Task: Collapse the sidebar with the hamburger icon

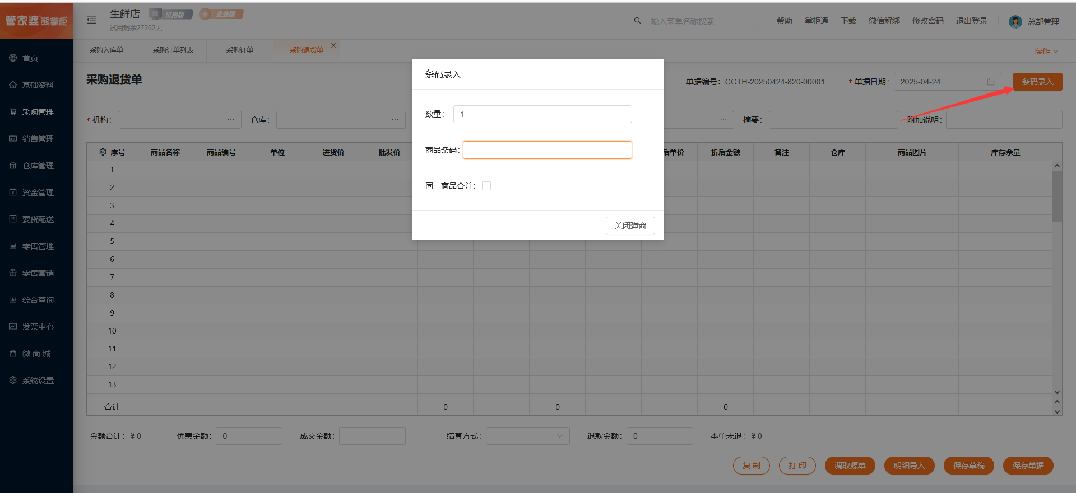Action: coord(91,20)
